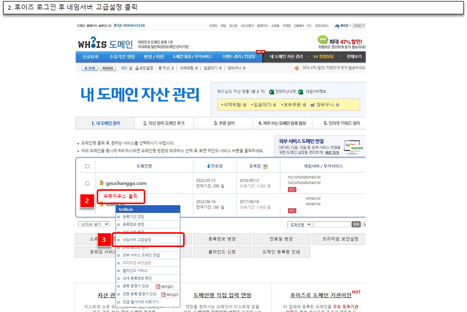Click the speaker announcement icon
This screenshot has width=467, height=312.
coord(297,68)
